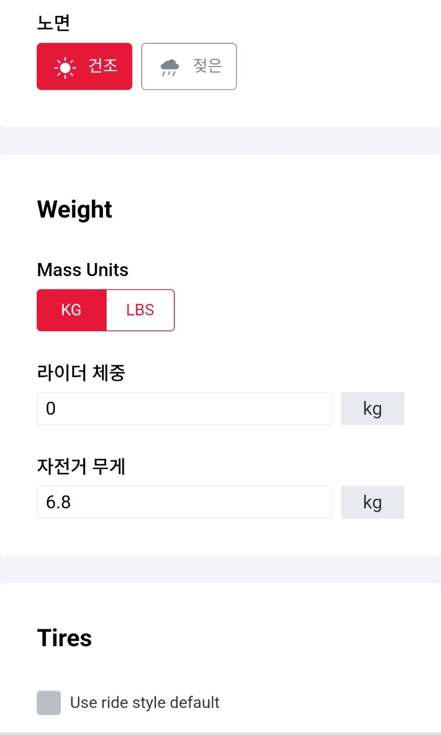Viewport: 441px width, 735px height.
Task: Click the kg unit beside bike weight
Action: (372, 502)
